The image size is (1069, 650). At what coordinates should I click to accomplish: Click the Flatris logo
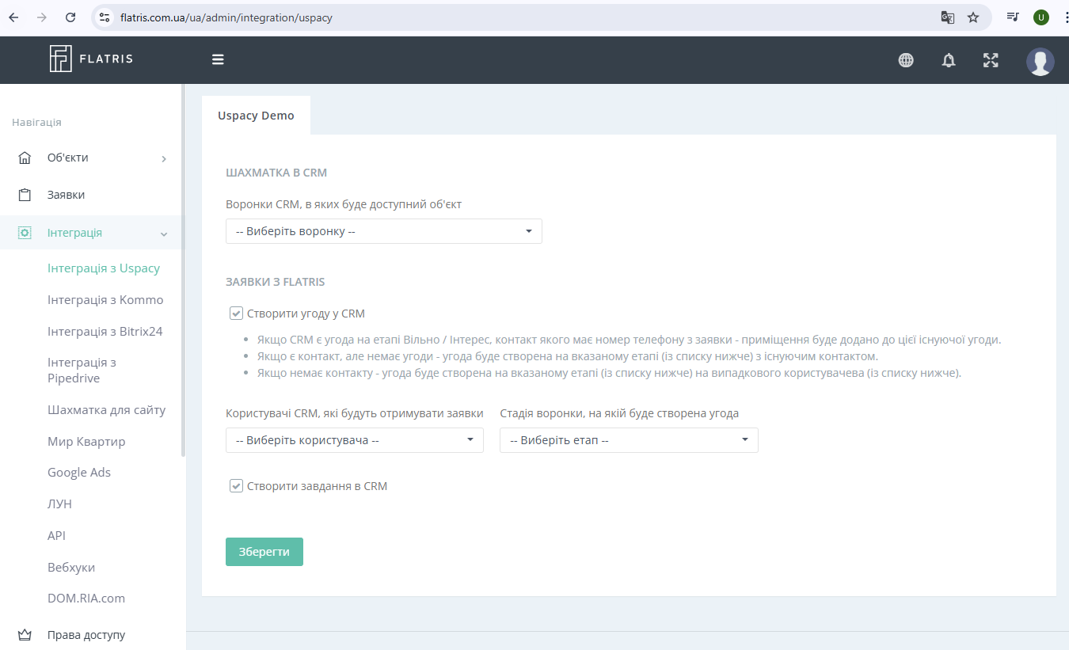coord(90,59)
